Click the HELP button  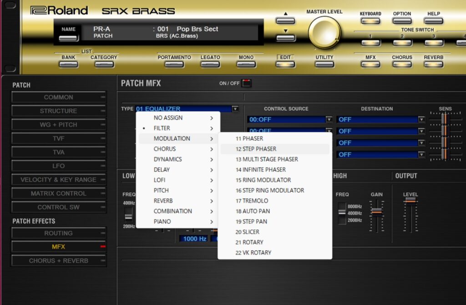click(x=433, y=21)
